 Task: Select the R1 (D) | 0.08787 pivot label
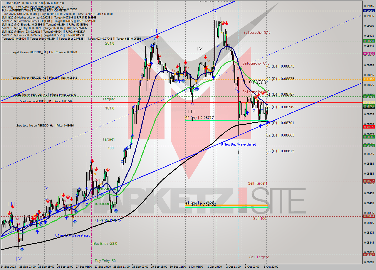coord(280,95)
